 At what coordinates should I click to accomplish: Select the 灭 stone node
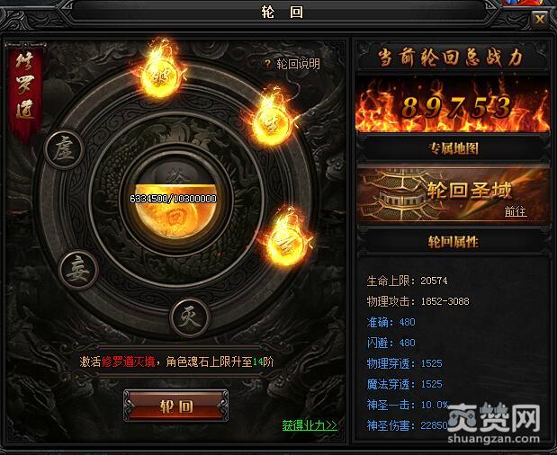click(189, 317)
